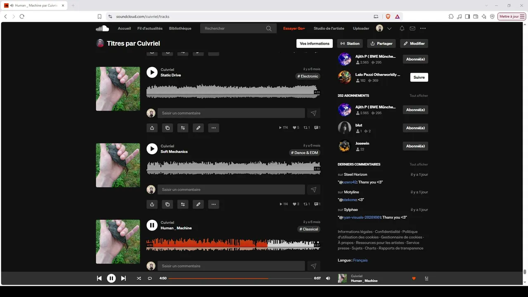Open the Bibliothèque navigation item
This screenshot has width=528, height=297.
point(180,28)
